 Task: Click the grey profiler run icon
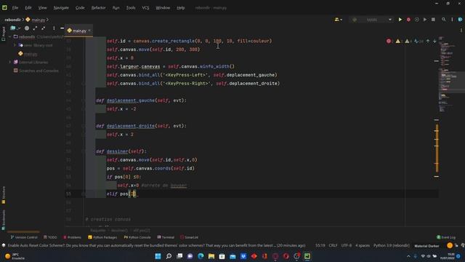pos(425,20)
